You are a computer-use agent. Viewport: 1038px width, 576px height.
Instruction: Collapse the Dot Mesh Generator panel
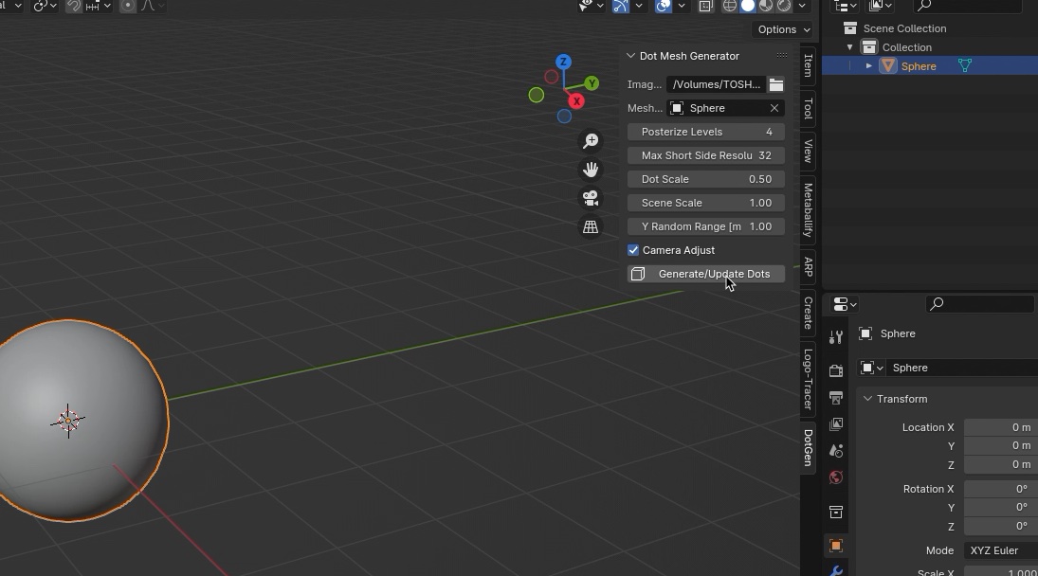pyautogui.click(x=631, y=56)
